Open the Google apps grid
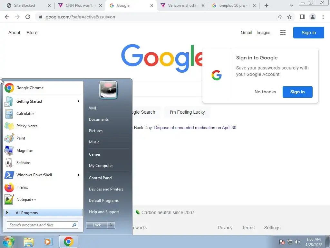Image resolution: width=330 pixels, height=248 pixels. (x=283, y=33)
